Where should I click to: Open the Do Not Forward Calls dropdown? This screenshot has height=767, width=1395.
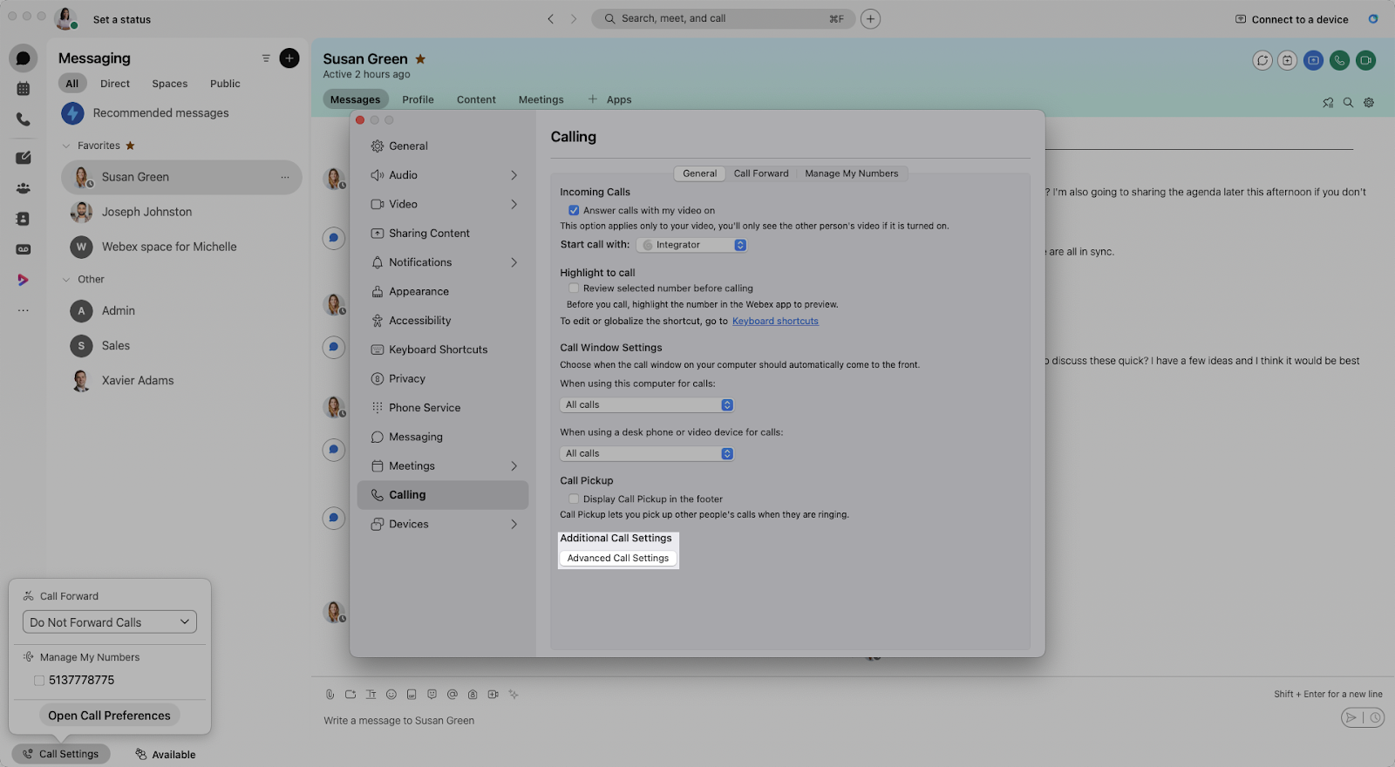(110, 622)
